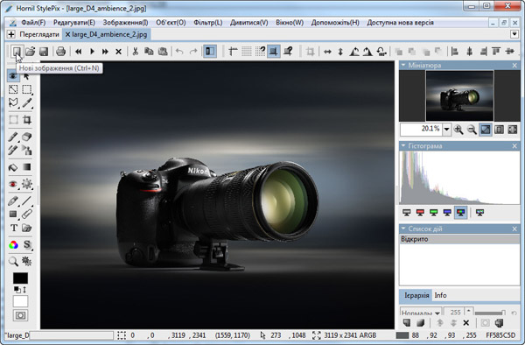The height and width of the screenshot is (345, 525).
Task: Click the Print icon in toolbar
Action: point(60,52)
